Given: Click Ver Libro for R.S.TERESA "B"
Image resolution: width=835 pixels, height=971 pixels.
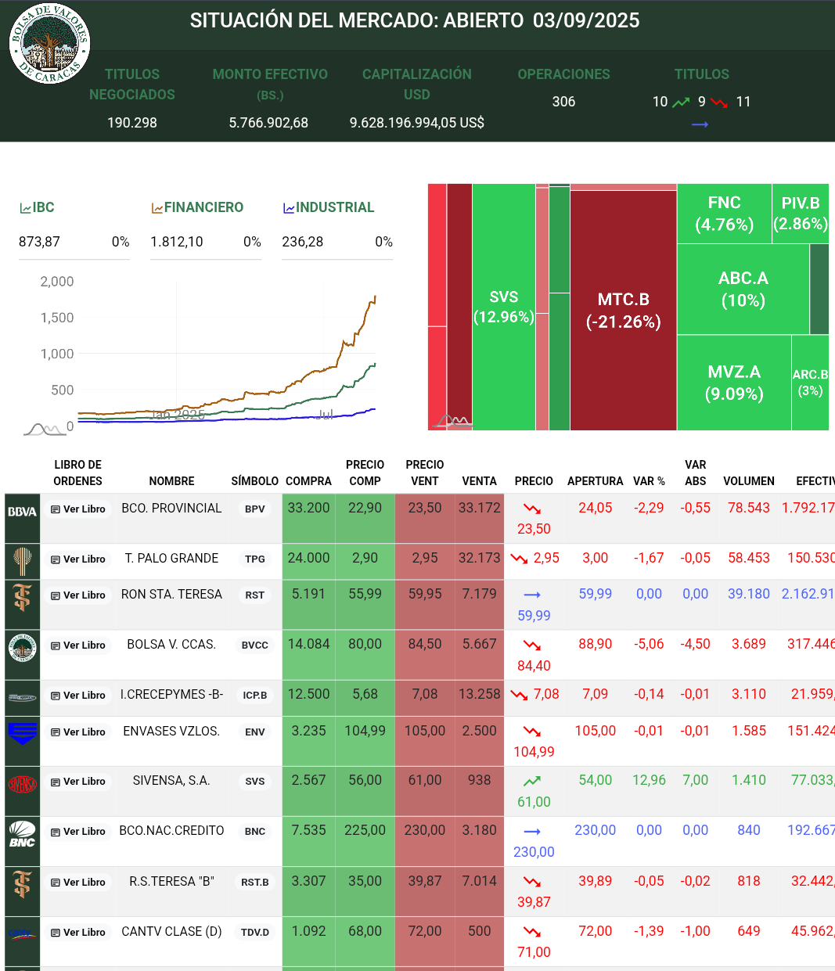Looking at the screenshot, I should 78,883.
